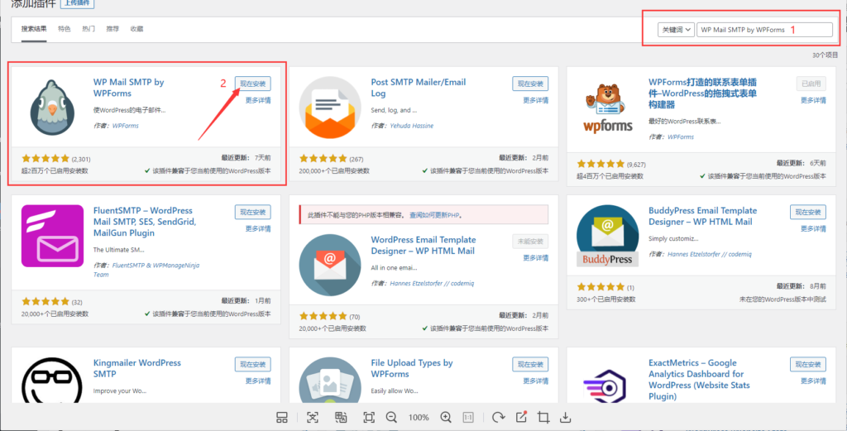The height and width of the screenshot is (431, 847).
Task: Zoom out with the minus magnifier icon
Action: [x=391, y=417]
